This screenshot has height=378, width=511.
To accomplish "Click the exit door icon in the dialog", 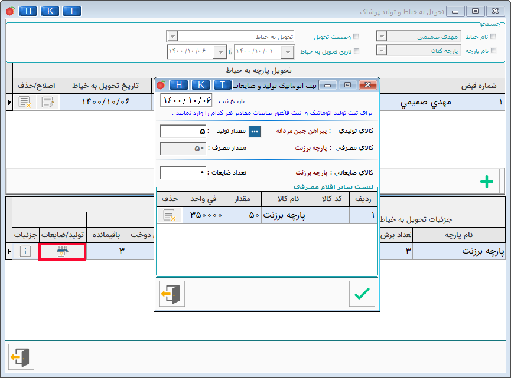I will click(172, 294).
